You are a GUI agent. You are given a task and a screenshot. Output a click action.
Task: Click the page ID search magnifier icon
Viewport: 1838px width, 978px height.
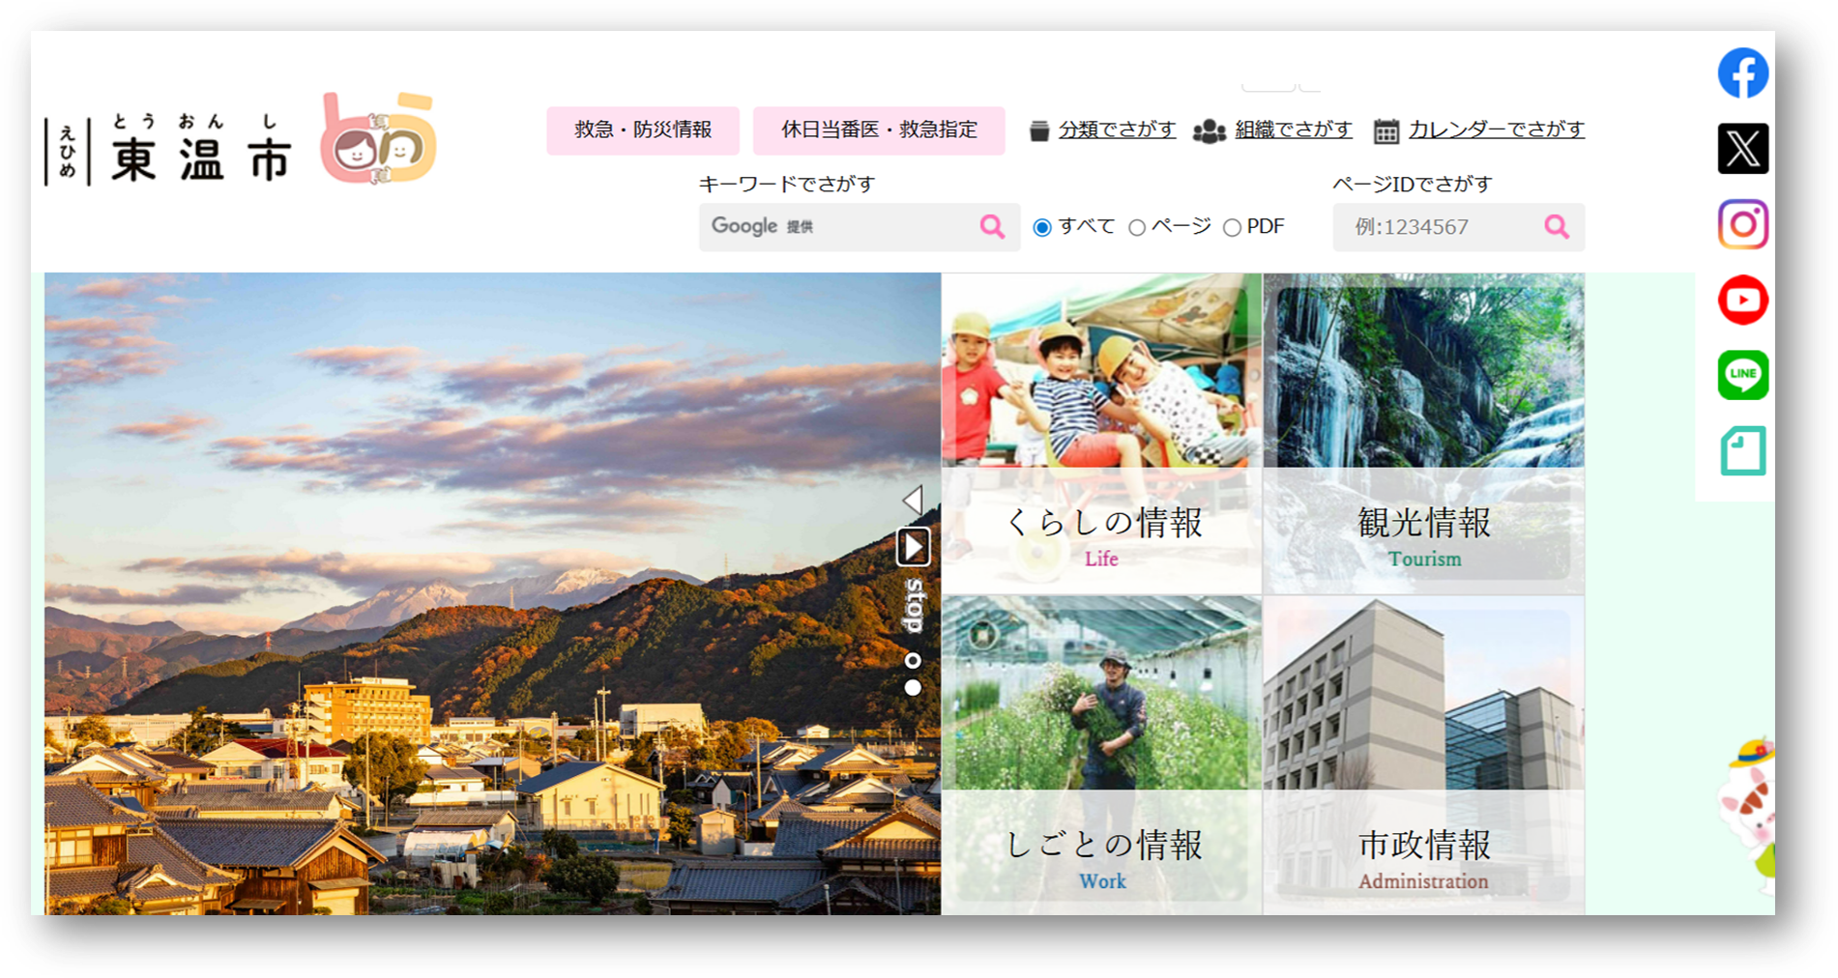[1556, 226]
